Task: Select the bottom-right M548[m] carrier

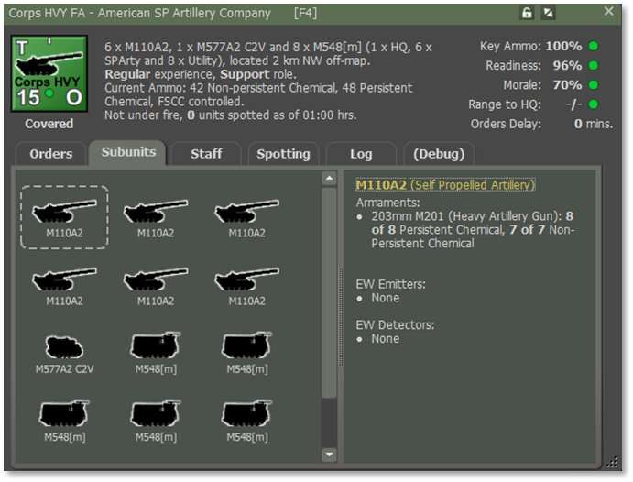Action: (246, 419)
